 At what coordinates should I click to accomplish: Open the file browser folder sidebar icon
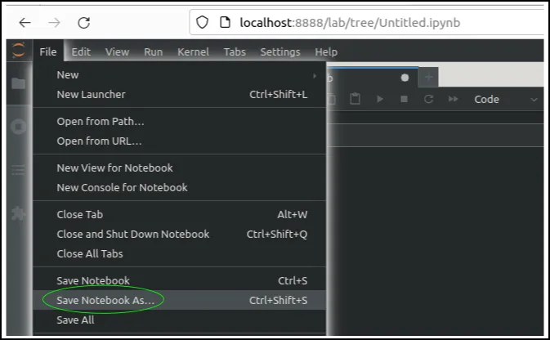click(x=18, y=83)
